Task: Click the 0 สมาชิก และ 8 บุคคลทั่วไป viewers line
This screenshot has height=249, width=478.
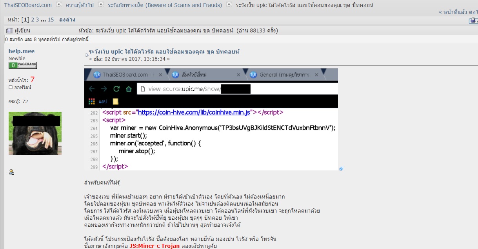Action: click(x=47, y=39)
